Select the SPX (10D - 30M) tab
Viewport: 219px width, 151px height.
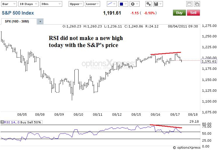(x=19, y=22)
